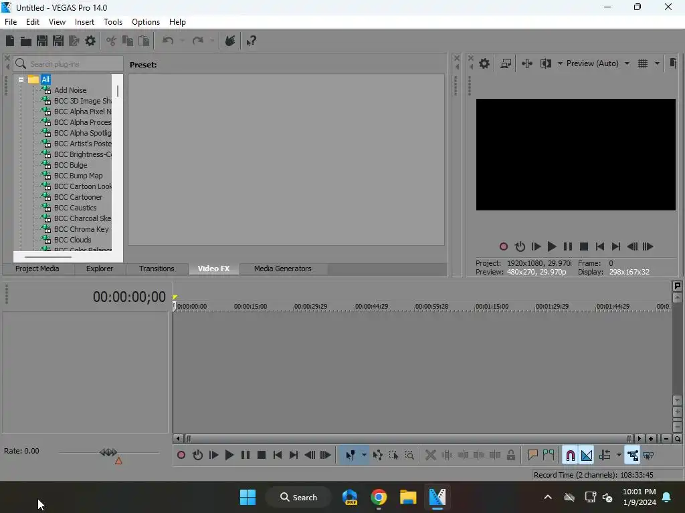Select BCC Chroma Key plug-in
The width and height of the screenshot is (685, 513).
pos(81,230)
